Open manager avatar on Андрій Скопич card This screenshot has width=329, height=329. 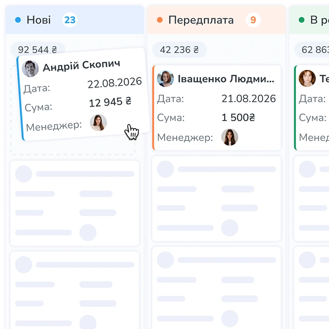(98, 122)
